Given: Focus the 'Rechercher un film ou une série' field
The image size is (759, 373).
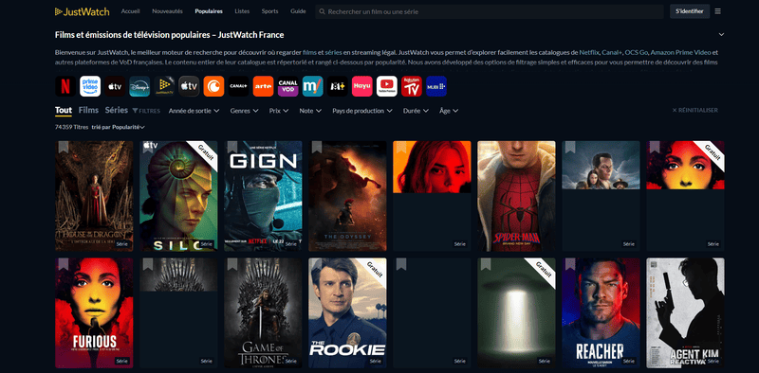Looking at the screenshot, I should 490,11.
